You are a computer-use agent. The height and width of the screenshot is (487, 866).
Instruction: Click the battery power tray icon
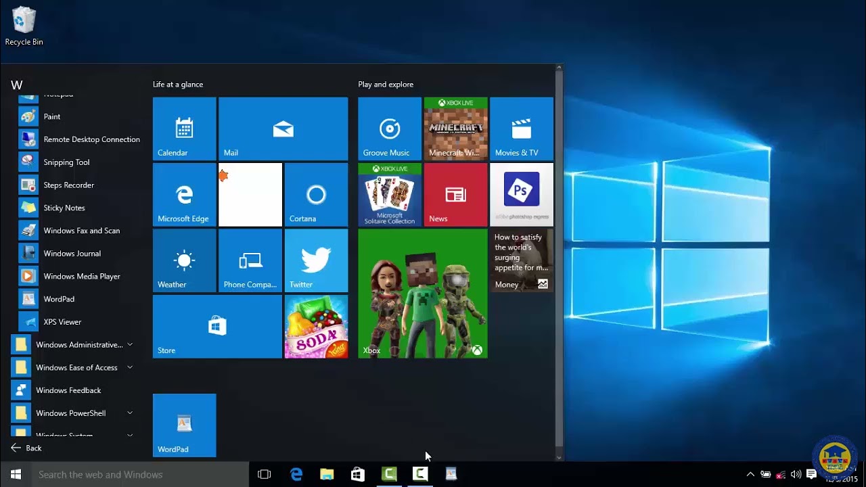[766, 474]
